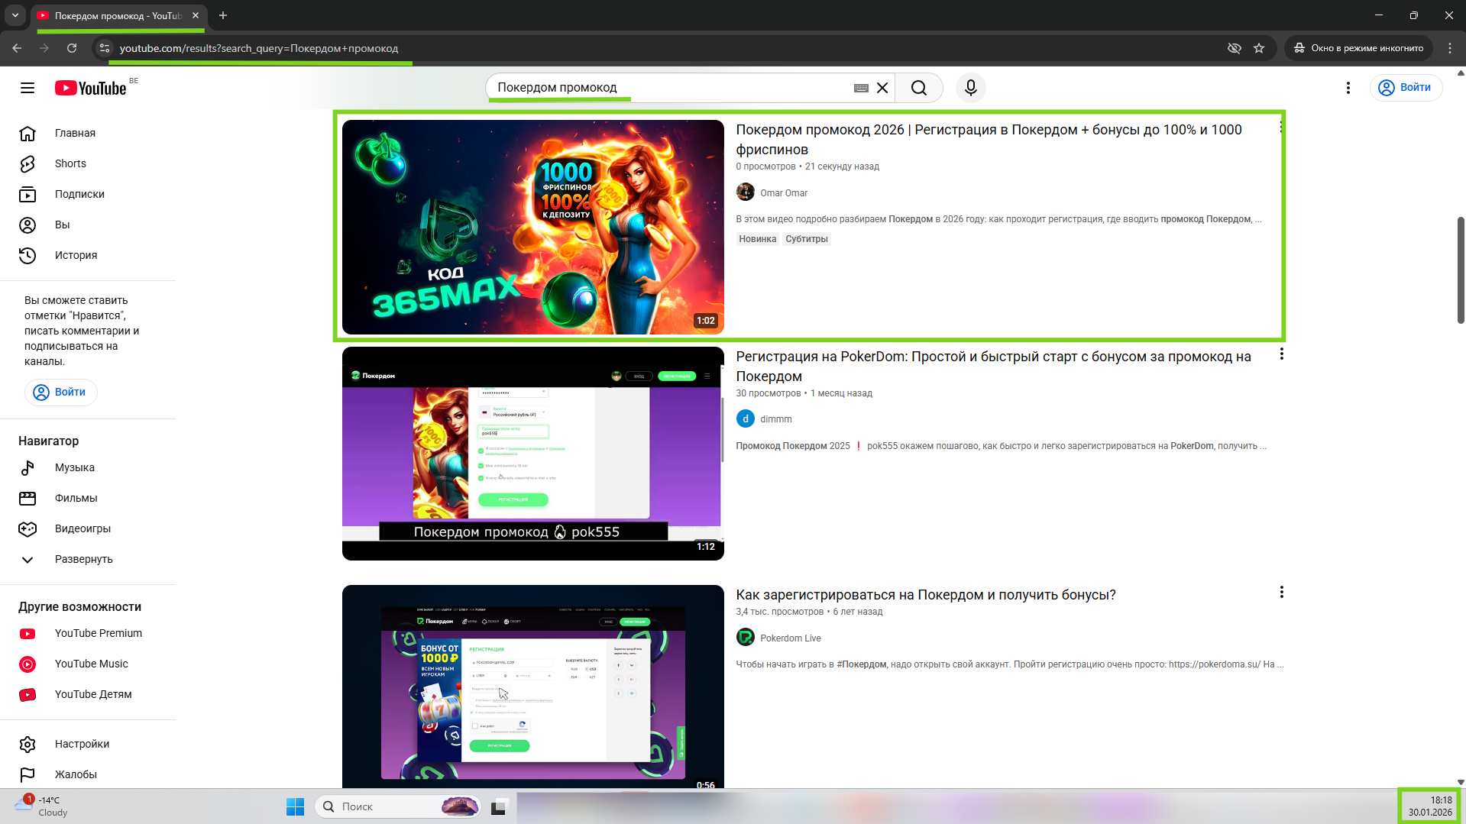
Task: Go to the YouTube logo home
Action: [x=91, y=88]
